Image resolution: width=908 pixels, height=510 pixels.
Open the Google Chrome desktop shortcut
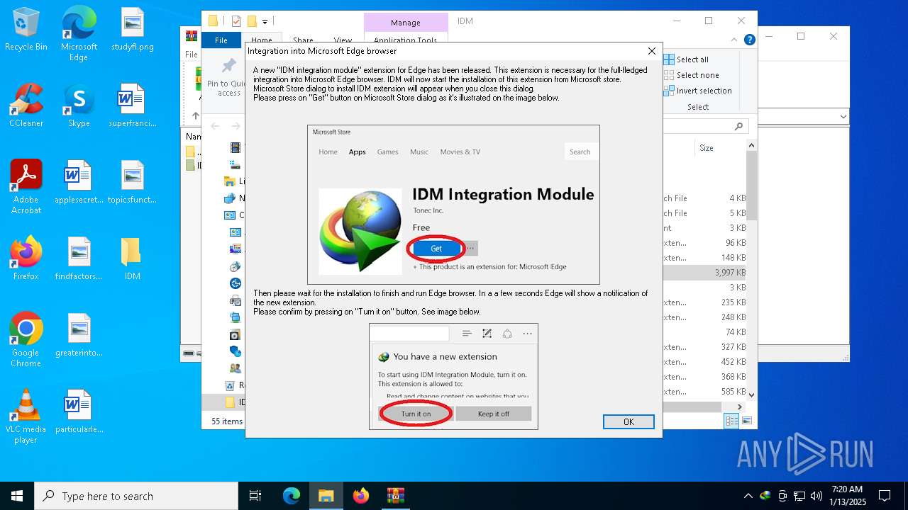(26, 340)
